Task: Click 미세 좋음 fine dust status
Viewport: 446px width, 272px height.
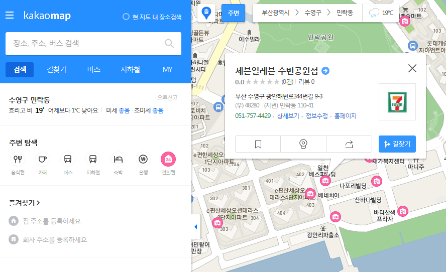Action: click(x=118, y=110)
